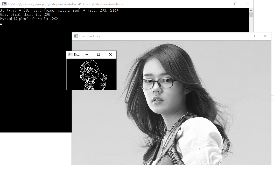The height and width of the screenshot is (170, 274).
Task: Minimize the Example Gray window
Action: 242,36
